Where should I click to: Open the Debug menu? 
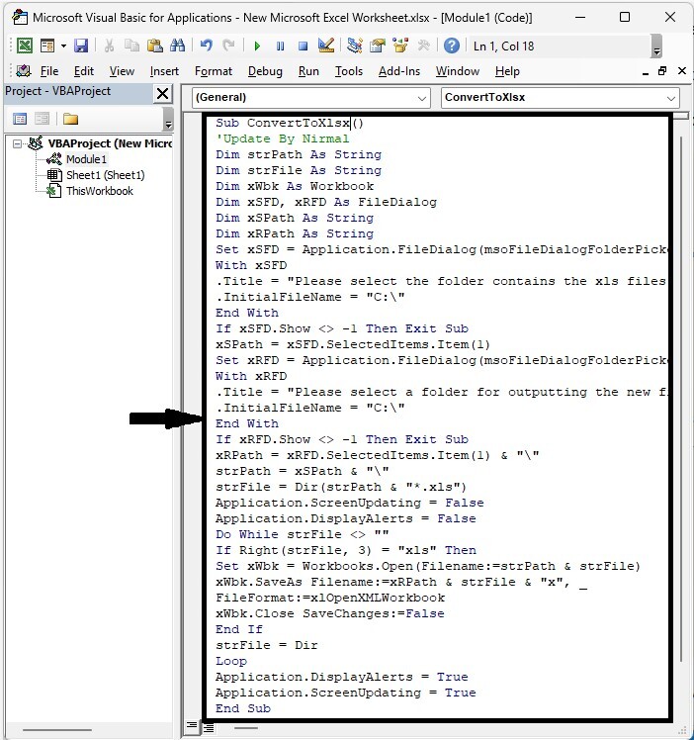264,71
